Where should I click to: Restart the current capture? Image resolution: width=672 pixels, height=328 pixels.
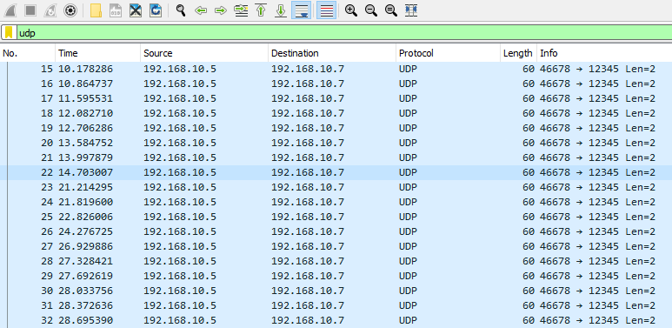click(50, 10)
